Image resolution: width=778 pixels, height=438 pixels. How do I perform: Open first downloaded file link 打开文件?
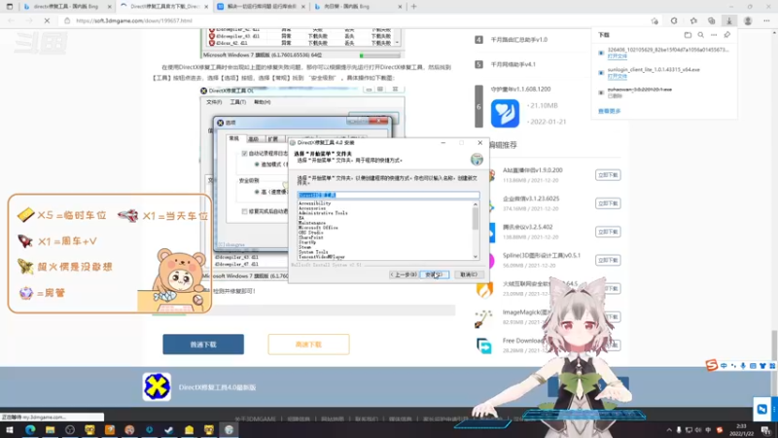click(x=617, y=56)
